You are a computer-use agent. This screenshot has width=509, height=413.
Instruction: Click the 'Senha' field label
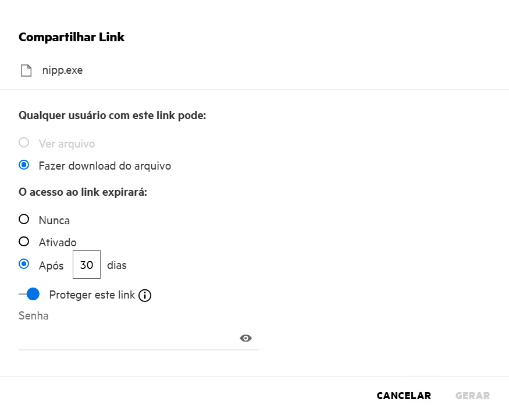pyautogui.click(x=34, y=316)
